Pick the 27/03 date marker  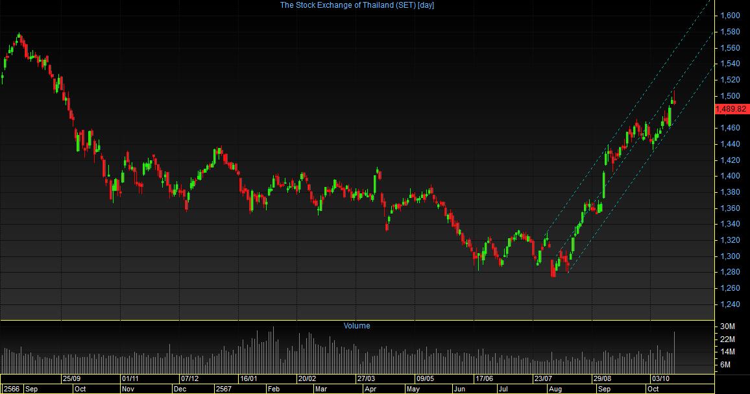(x=367, y=378)
